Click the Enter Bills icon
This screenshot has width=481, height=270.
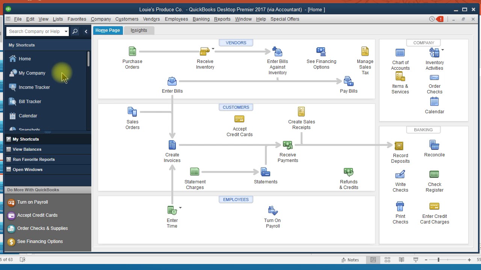pyautogui.click(x=172, y=81)
